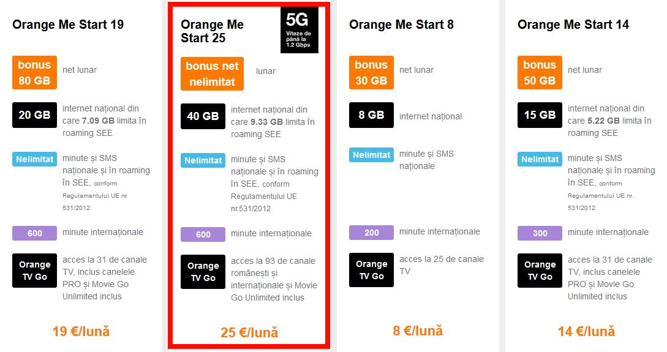Click the 'bonus 50 GB' orange badge
Image resolution: width=667 pixels, height=352 pixels.
(540, 72)
